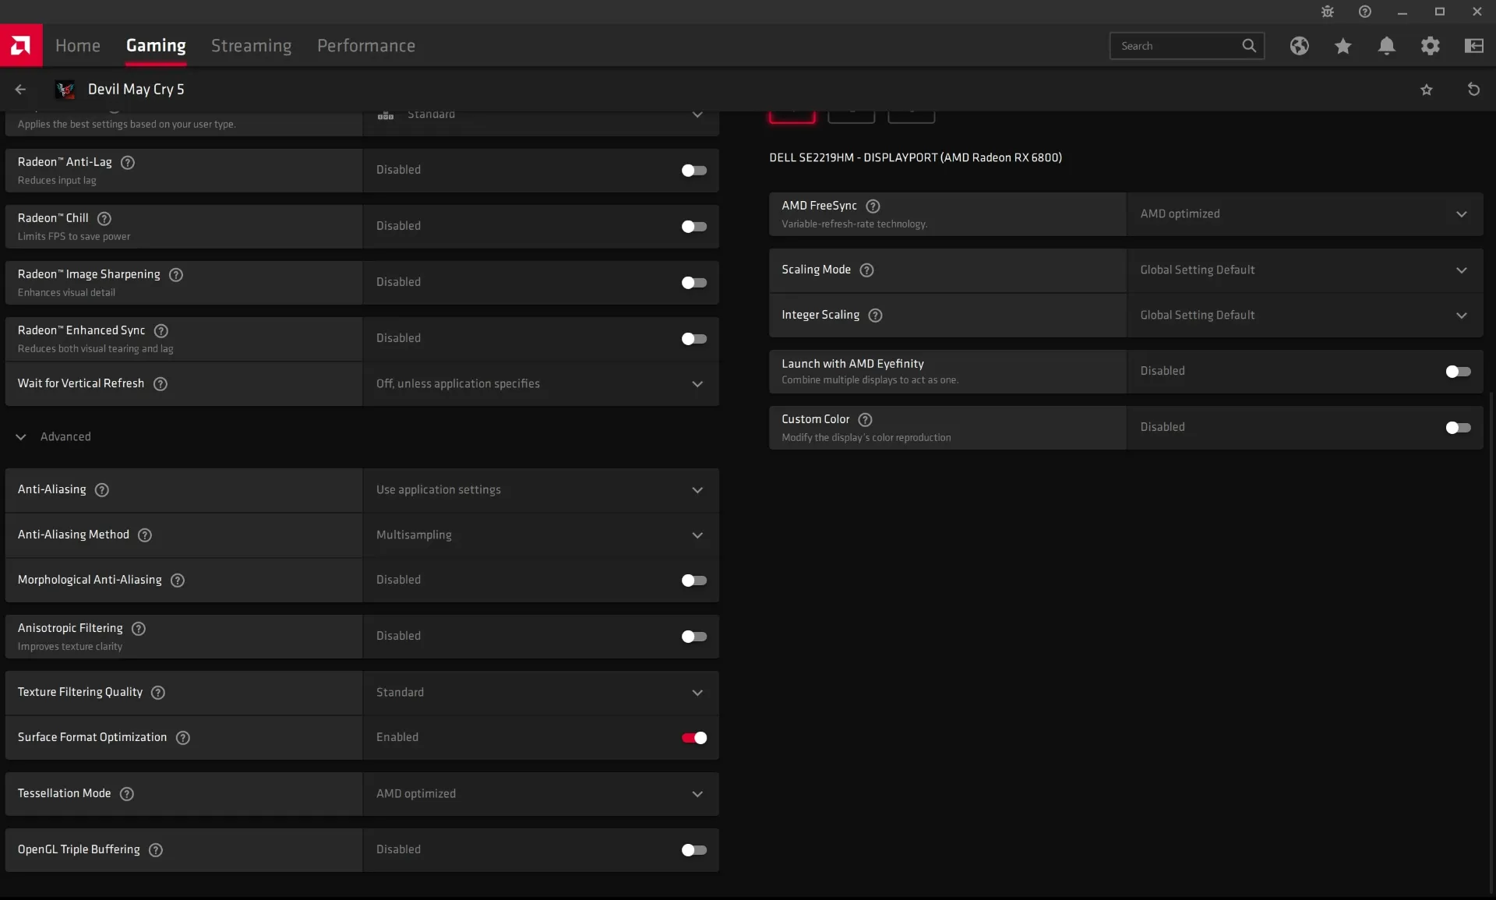This screenshot has width=1496, height=900.
Task: Click the Devil May Cry 5 settings reset icon
Action: point(1475,89)
